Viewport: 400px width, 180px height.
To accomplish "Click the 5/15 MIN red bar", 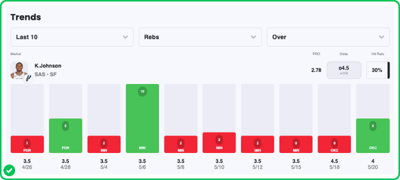I will 296,144.
